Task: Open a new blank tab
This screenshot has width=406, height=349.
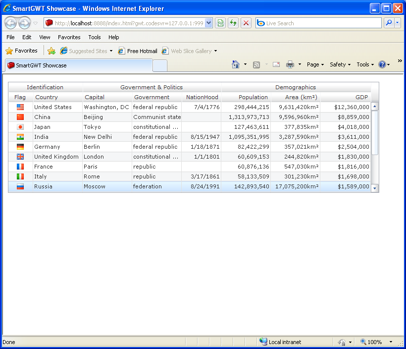Action: [160, 65]
